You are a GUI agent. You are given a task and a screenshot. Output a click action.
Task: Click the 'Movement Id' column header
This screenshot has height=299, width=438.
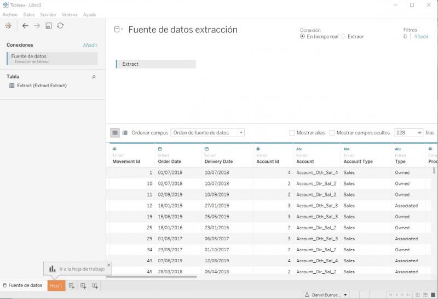tap(126, 161)
